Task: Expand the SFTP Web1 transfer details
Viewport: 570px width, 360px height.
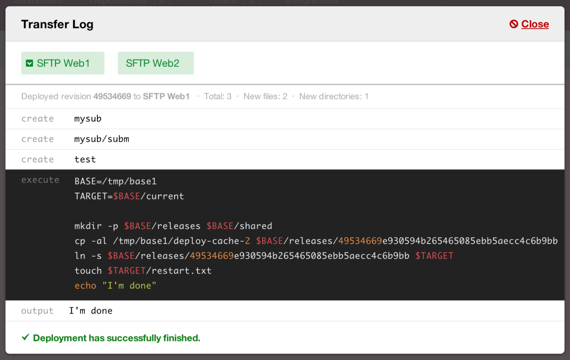Action: pos(63,63)
